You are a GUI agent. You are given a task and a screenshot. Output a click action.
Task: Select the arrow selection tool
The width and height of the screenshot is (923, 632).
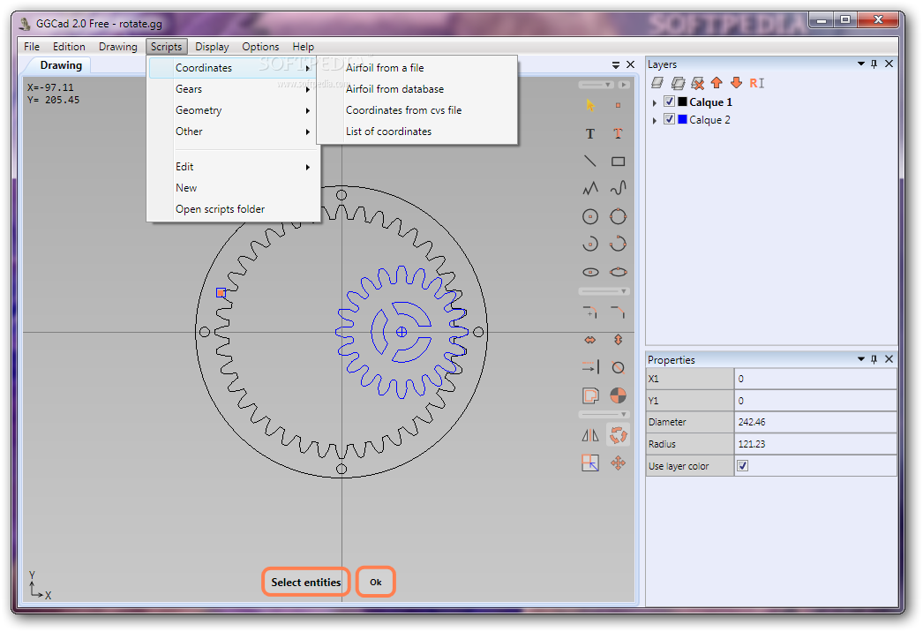pyautogui.click(x=590, y=105)
